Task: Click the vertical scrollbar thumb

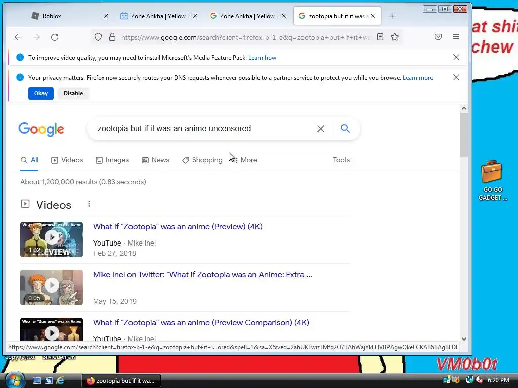Action: [x=464, y=135]
